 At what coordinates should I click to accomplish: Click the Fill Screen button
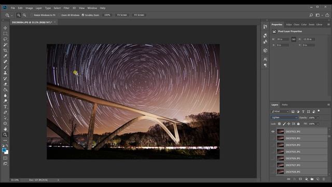click(x=139, y=15)
